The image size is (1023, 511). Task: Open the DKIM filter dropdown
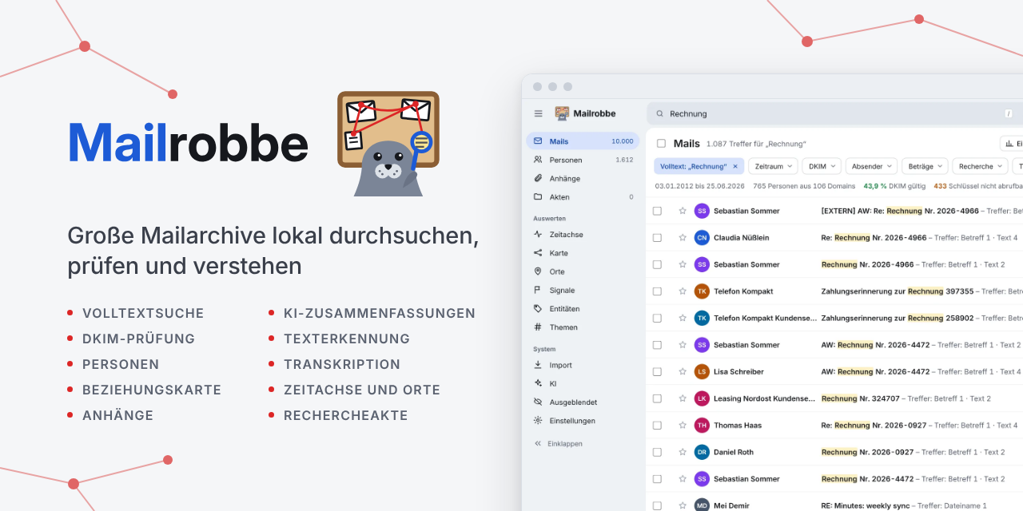click(822, 166)
